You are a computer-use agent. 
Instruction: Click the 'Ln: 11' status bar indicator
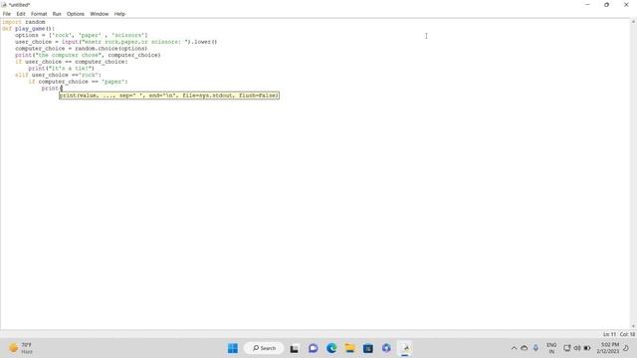coord(609,334)
